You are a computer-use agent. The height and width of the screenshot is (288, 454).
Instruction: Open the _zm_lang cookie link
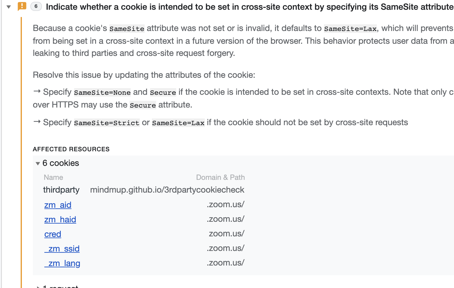(x=62, y=263)
